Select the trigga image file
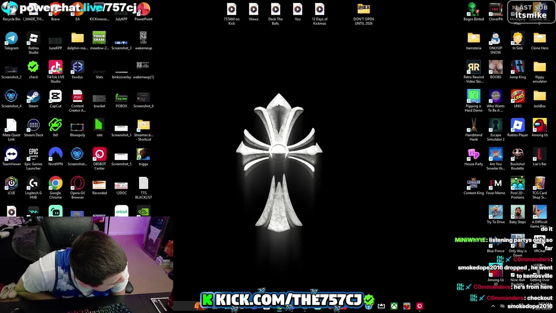 point(143,157)
